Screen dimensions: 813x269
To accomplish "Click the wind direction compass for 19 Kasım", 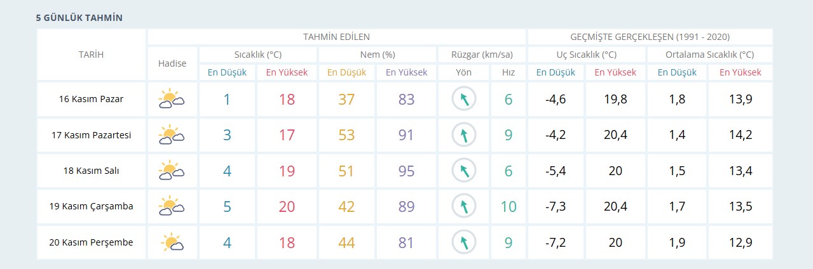I will tap(464, 206).
